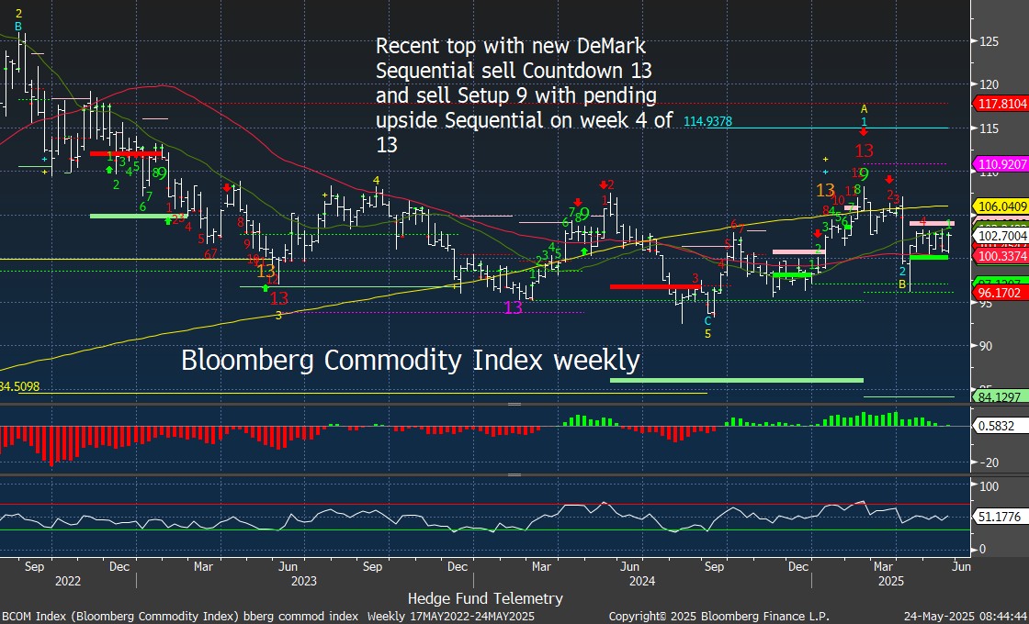Click the 125 price axis tick
This screenshot has width=1029, height=624.
pyautogui.click(x=989, y=41)
